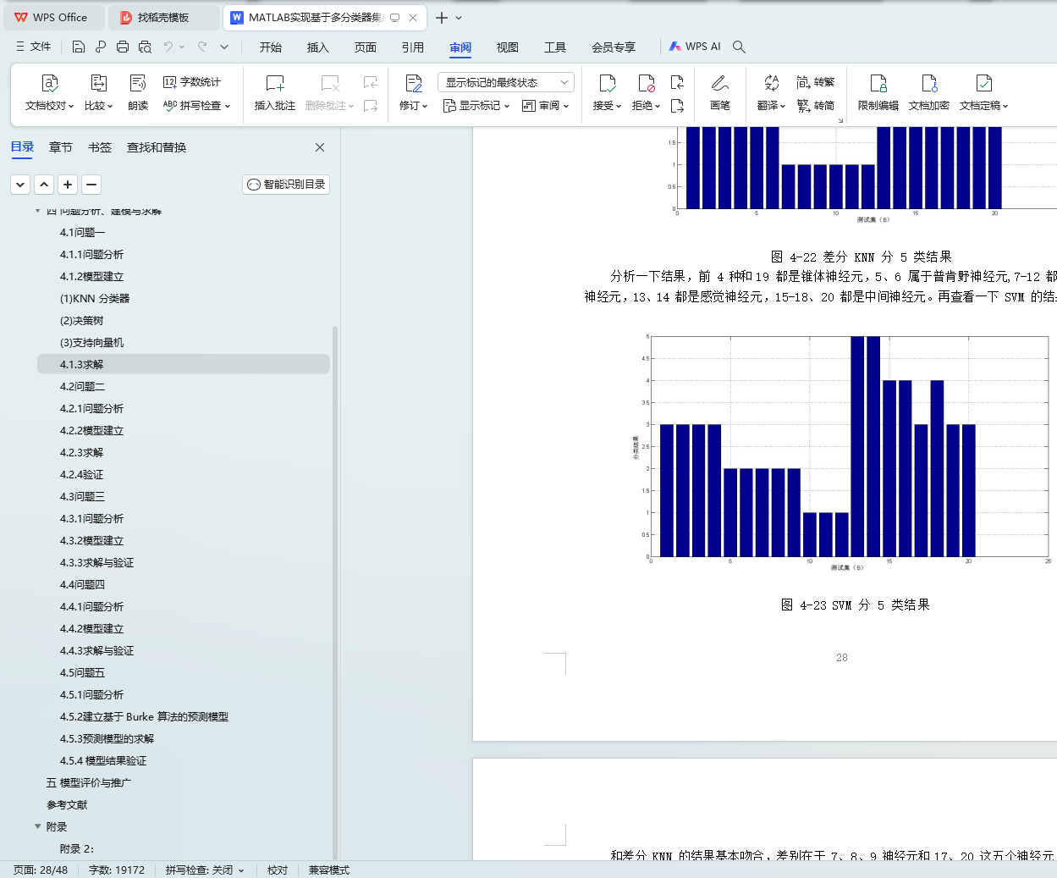Convert text with 转简 button
This screenshot has height=878, width=1057.
[x=816, y=106]
